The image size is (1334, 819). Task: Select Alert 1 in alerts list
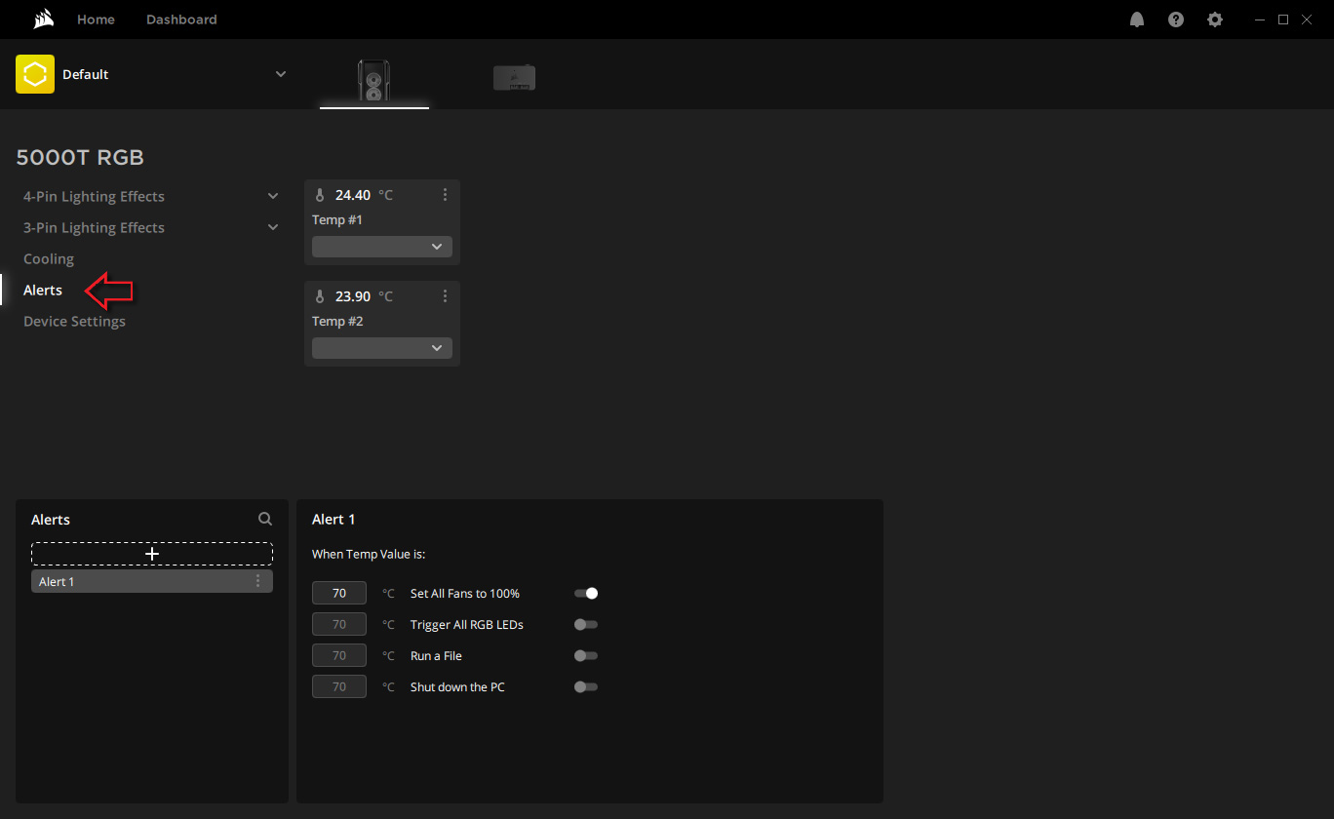152,581
